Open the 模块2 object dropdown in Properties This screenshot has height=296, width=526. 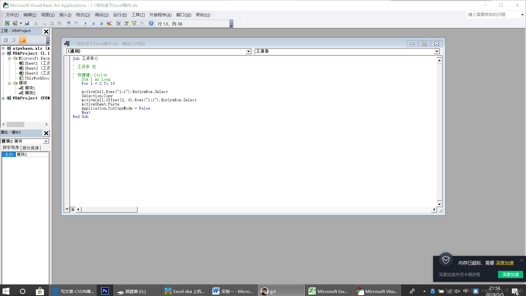46,141
